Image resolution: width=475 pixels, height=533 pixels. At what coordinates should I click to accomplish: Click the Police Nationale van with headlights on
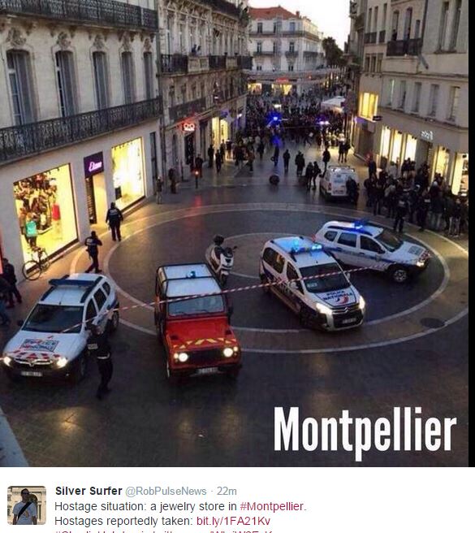312,284
